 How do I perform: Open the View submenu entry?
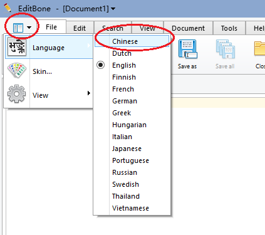coord(49,95)
